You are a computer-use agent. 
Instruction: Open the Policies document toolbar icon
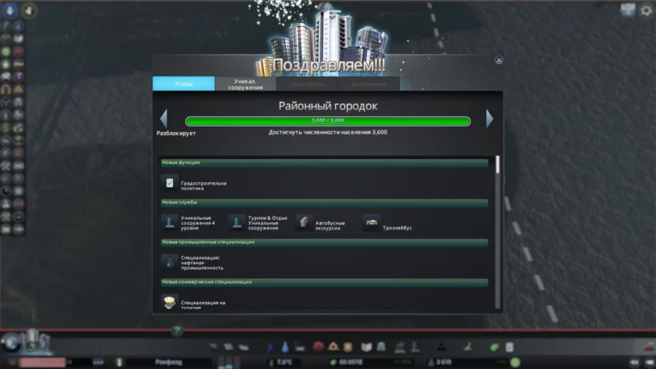(509, 347)
